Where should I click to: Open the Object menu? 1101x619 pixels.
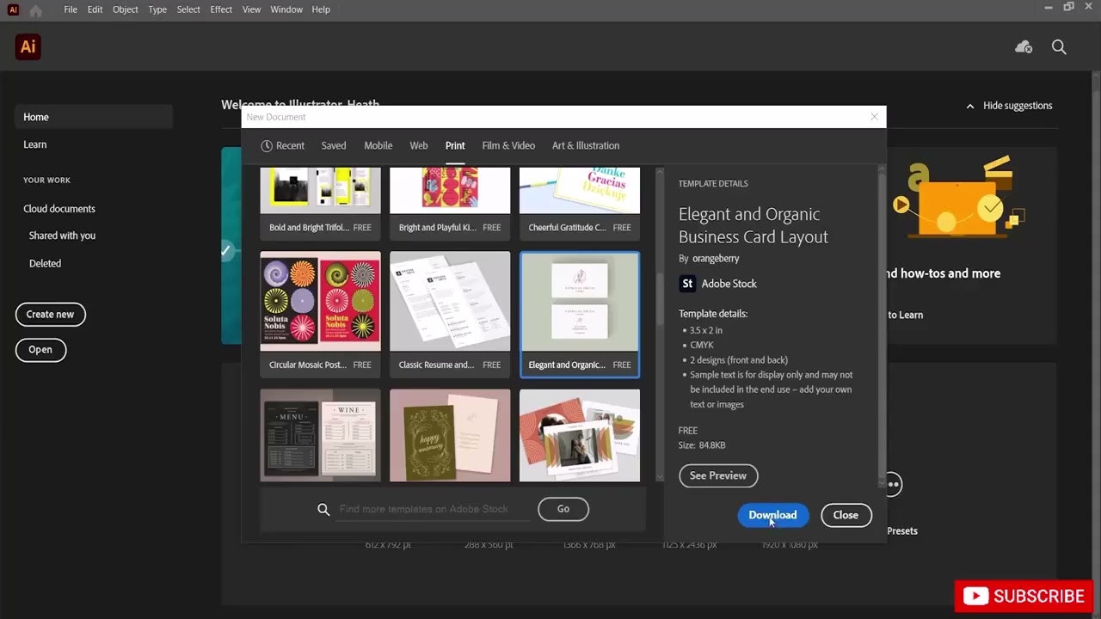(x=126, y=9)
